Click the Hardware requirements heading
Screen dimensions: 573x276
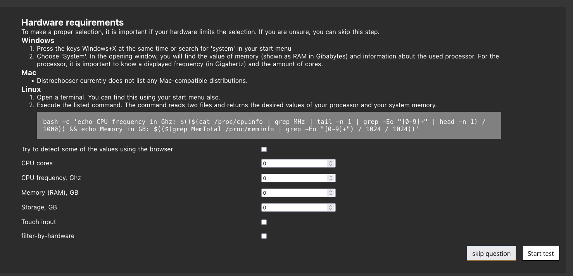tap(72, 22)
